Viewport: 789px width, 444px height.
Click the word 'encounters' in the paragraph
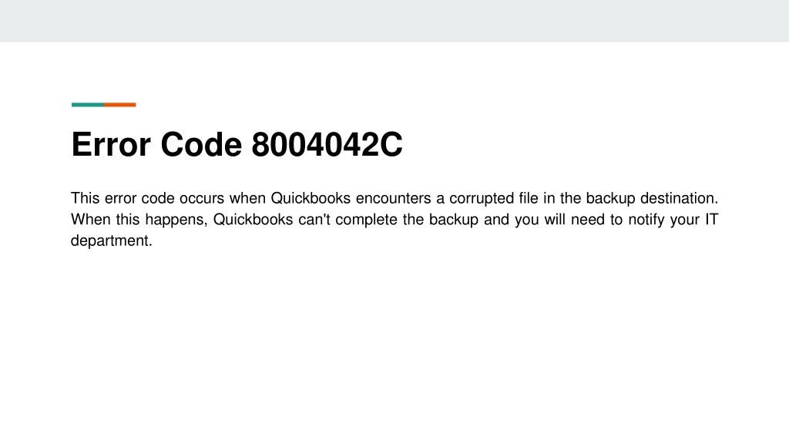point(394,198)
